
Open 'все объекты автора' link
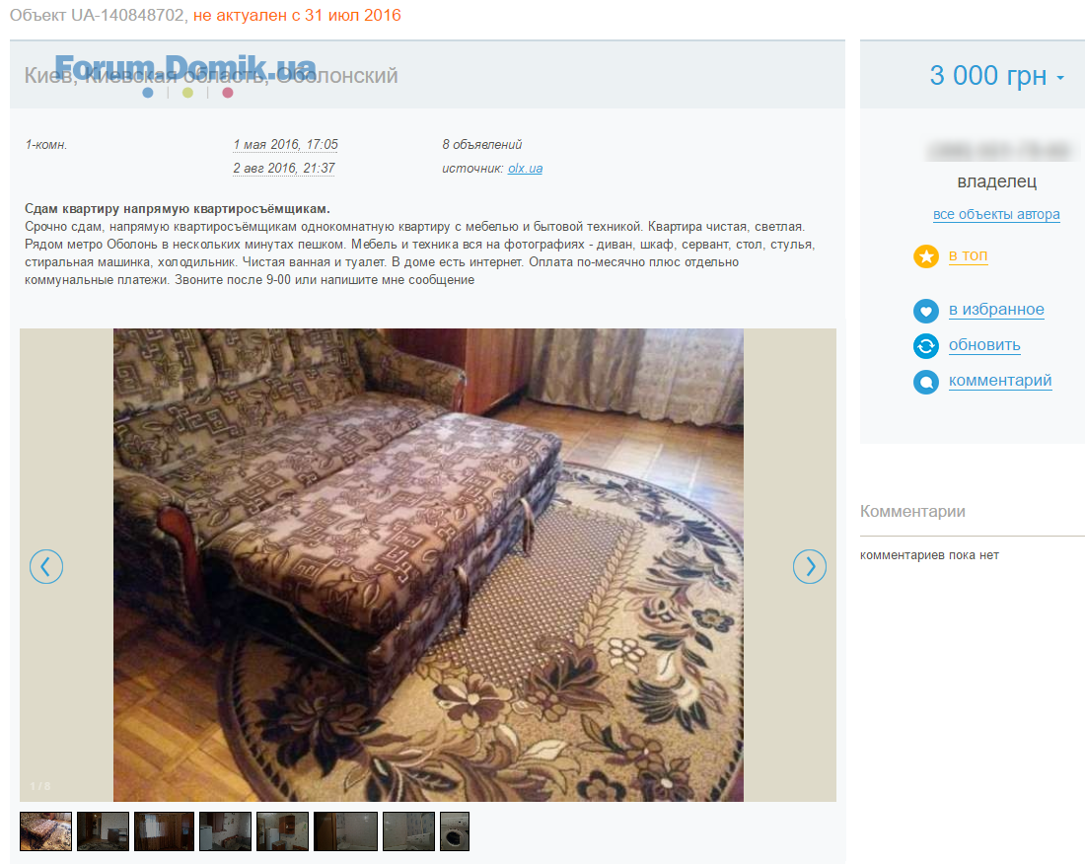click(996, 214)
